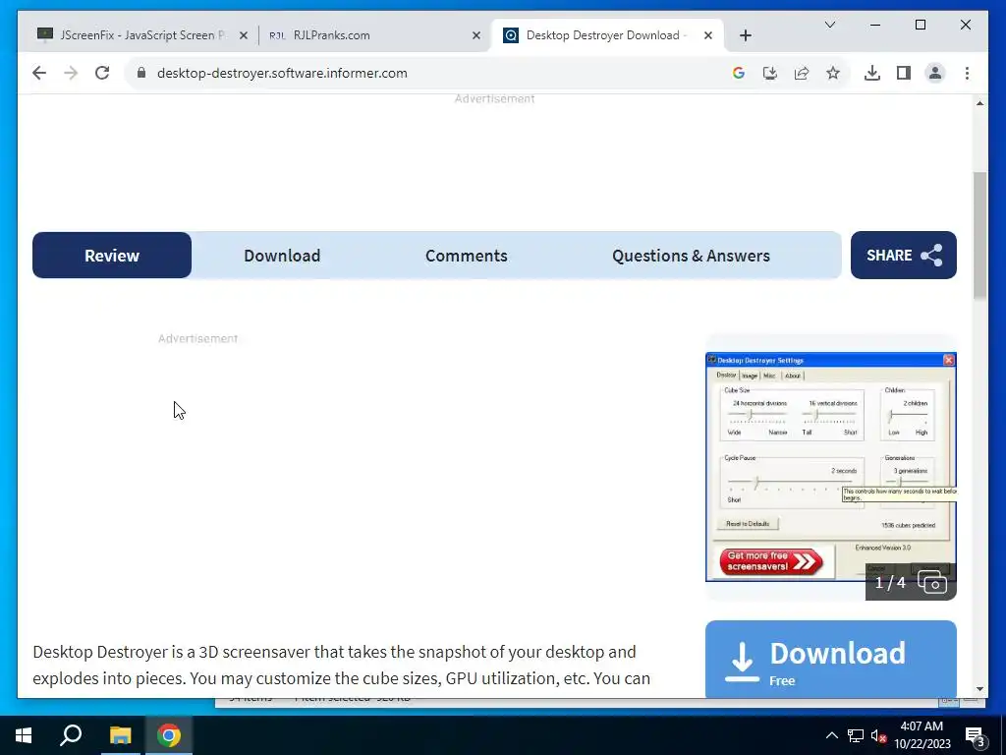Viewport: 1006px width, 755px height.
Task: View site security lock info
Action: coord(141,73)
